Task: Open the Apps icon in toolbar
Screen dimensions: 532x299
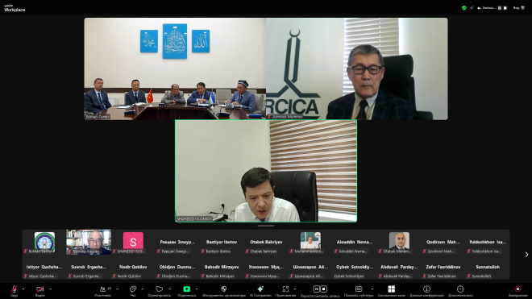Action: (285, 291)
